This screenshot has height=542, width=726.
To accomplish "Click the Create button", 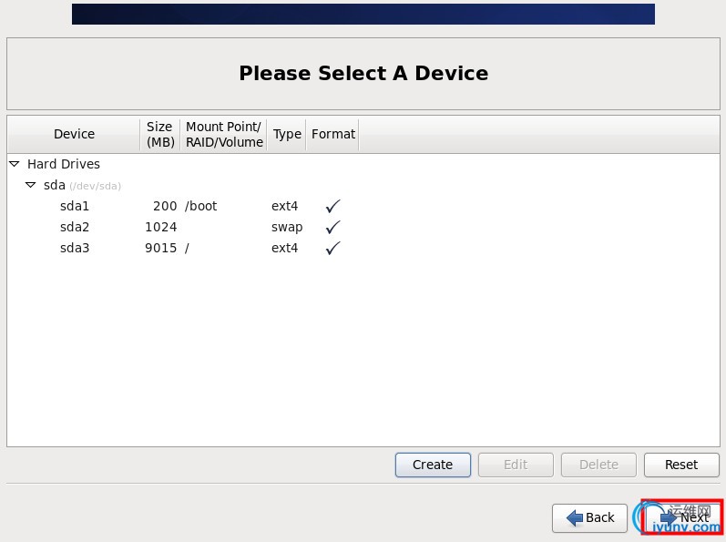I will click(433, 465).
